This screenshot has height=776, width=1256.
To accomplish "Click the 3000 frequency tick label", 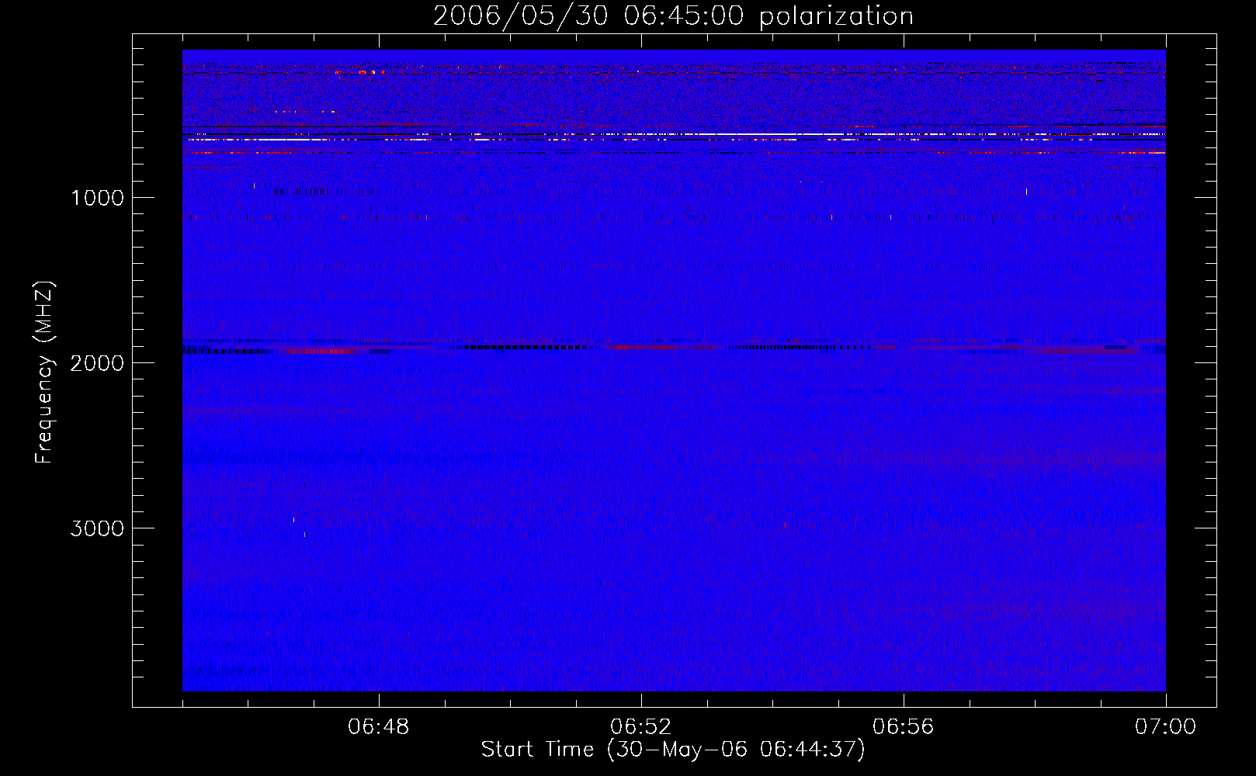I will [x=97, y=528].
